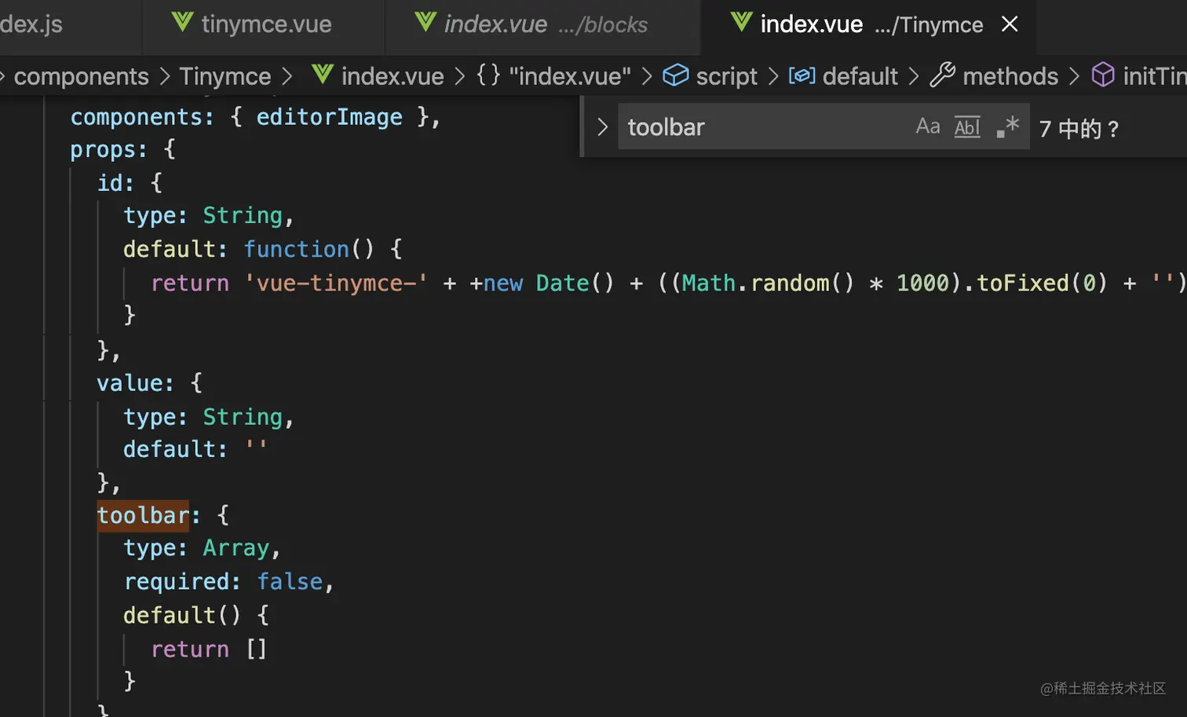Screen dimensions: 1187x717
Task: Click the "return []" statement
Action: click(209, 649)
